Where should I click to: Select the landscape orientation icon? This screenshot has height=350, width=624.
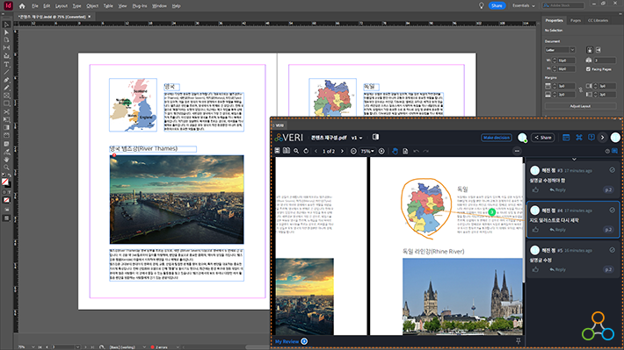[x=599, y=50]
